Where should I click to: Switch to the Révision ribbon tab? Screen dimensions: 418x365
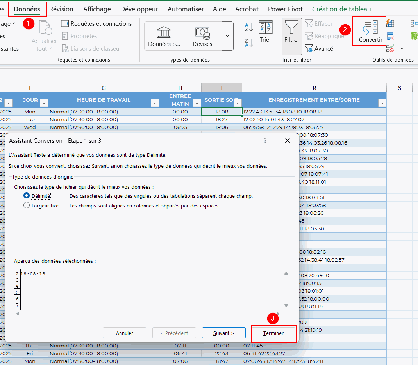point(61,9)
